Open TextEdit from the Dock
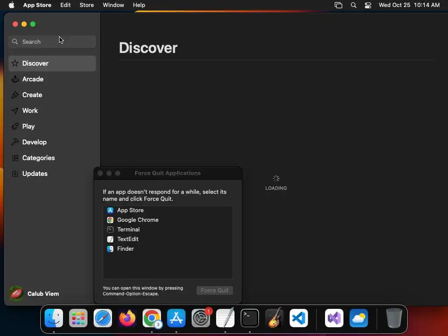448x336 pixels. [x=225, y=318]
